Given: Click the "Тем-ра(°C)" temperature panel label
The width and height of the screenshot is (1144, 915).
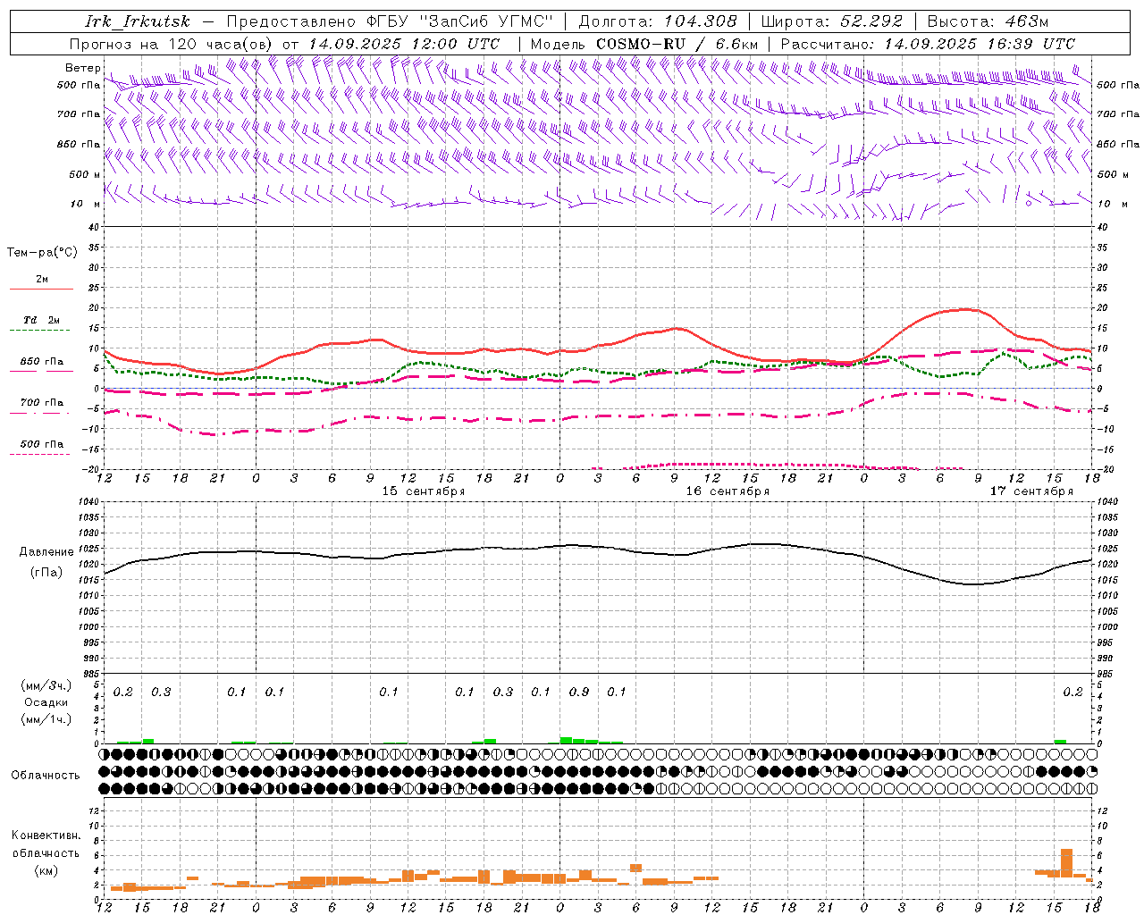Looking at the screenshot, I should click(x=43, y=252).
